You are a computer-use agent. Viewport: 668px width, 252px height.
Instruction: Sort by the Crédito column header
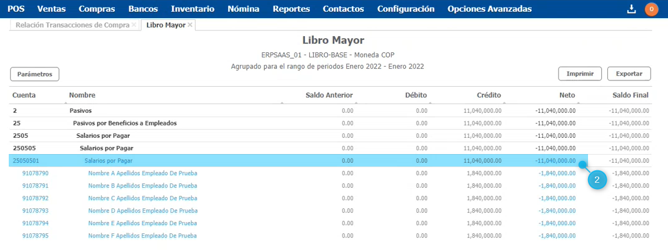pyautogui.click(x=488, y=95)
